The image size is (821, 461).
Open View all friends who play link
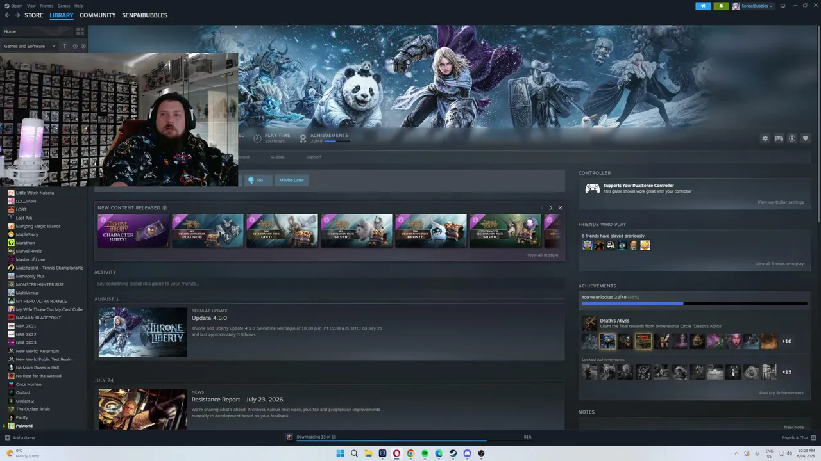779,264
